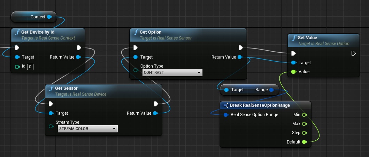Click the Id input value field
369x157 pixels.
(x=30, y=66)
